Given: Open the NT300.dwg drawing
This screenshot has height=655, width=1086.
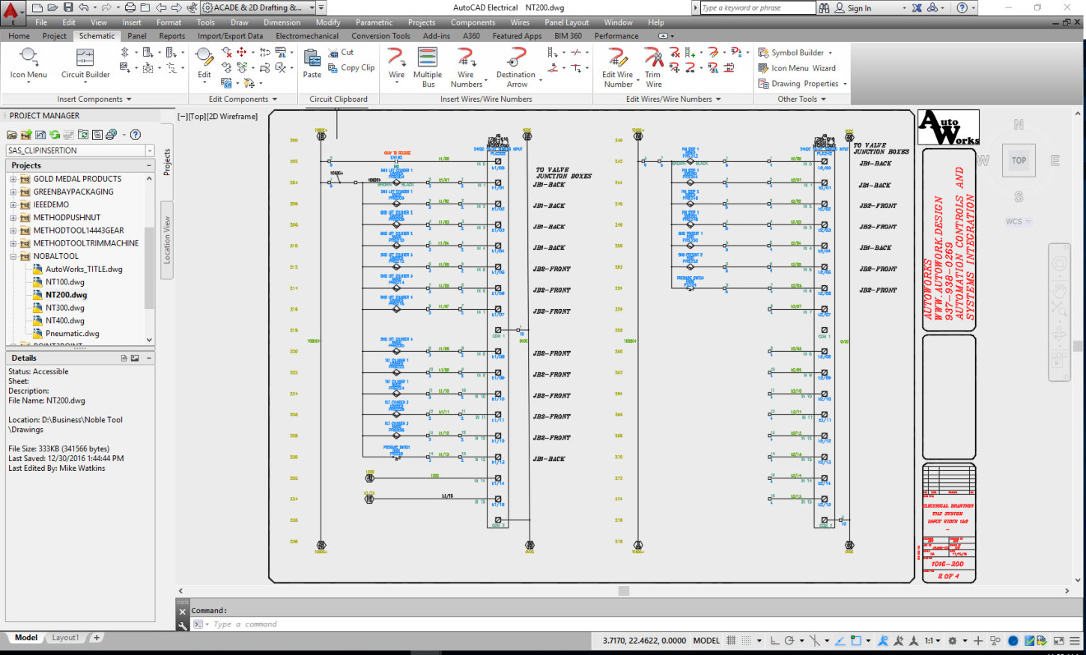Looking at the screenshot, I should coord(65,308).
